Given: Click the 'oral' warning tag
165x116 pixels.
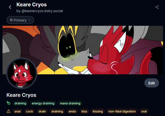Looking at the screenshot, I should 144,111.
